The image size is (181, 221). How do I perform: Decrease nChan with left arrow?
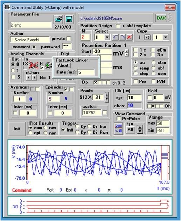point(29,78)
